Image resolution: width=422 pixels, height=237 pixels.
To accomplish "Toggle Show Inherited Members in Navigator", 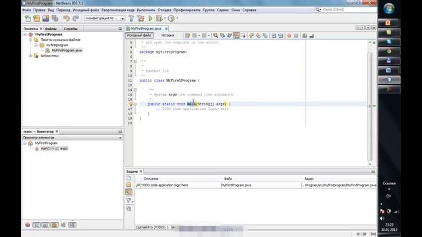I will tap(28, 224).
